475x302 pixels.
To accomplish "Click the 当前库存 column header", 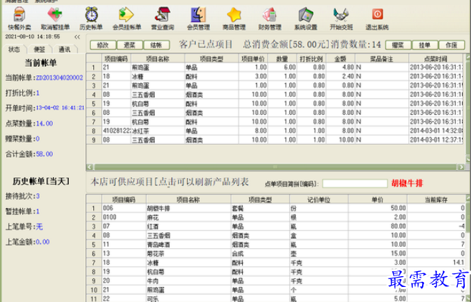I will (436, 199).
